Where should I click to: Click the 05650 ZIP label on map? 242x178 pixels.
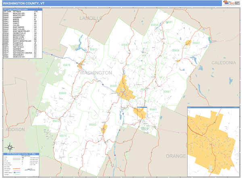pos(154,25)
